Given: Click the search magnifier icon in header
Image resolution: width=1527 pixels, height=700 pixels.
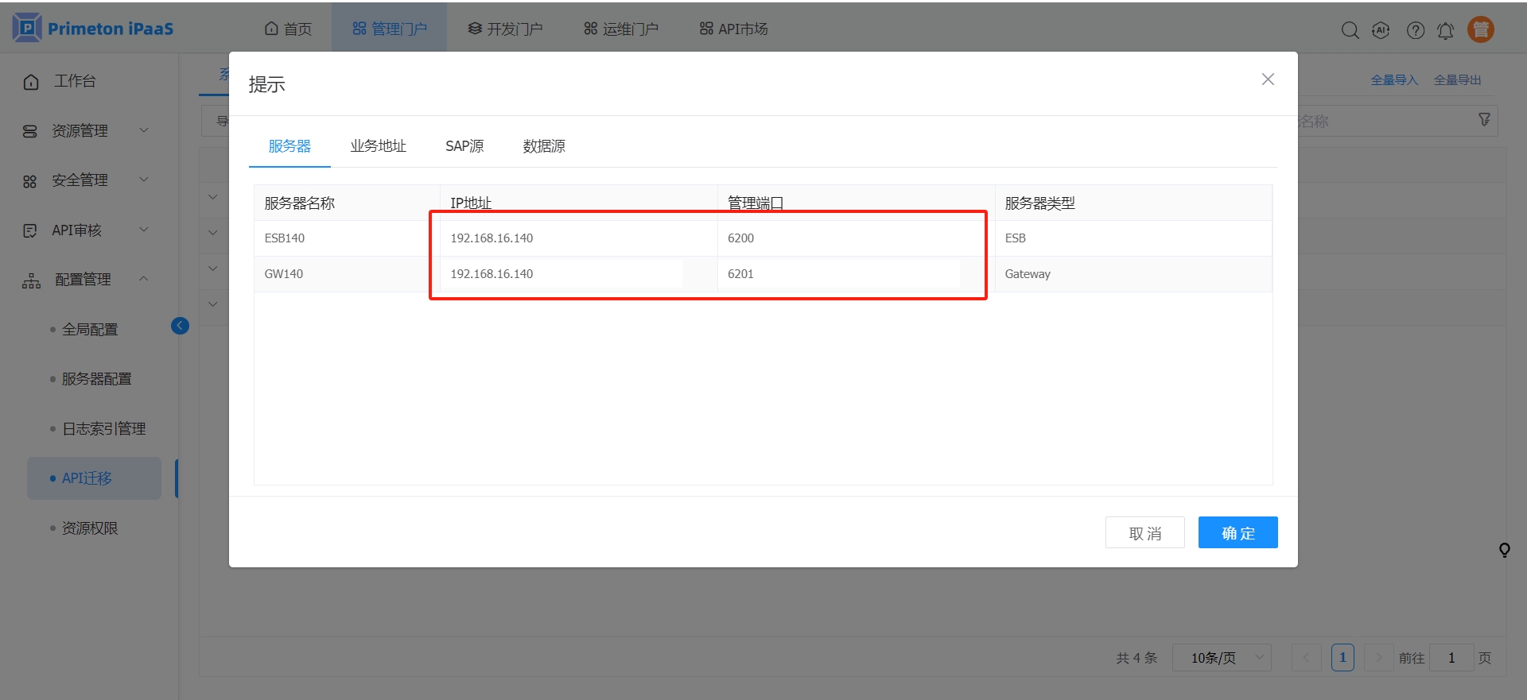Looking at the screenshot, I should coord(1350,30).
